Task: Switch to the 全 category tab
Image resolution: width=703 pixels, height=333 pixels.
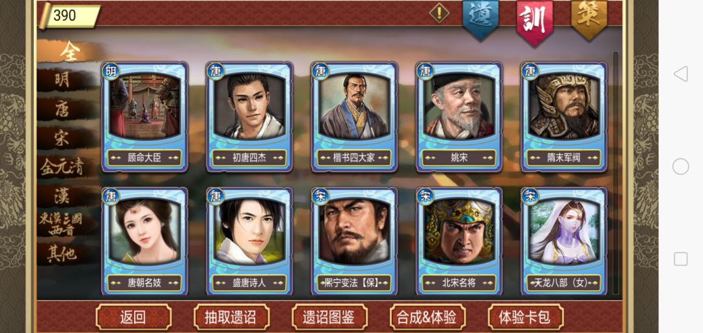Action: pos(70,52)
